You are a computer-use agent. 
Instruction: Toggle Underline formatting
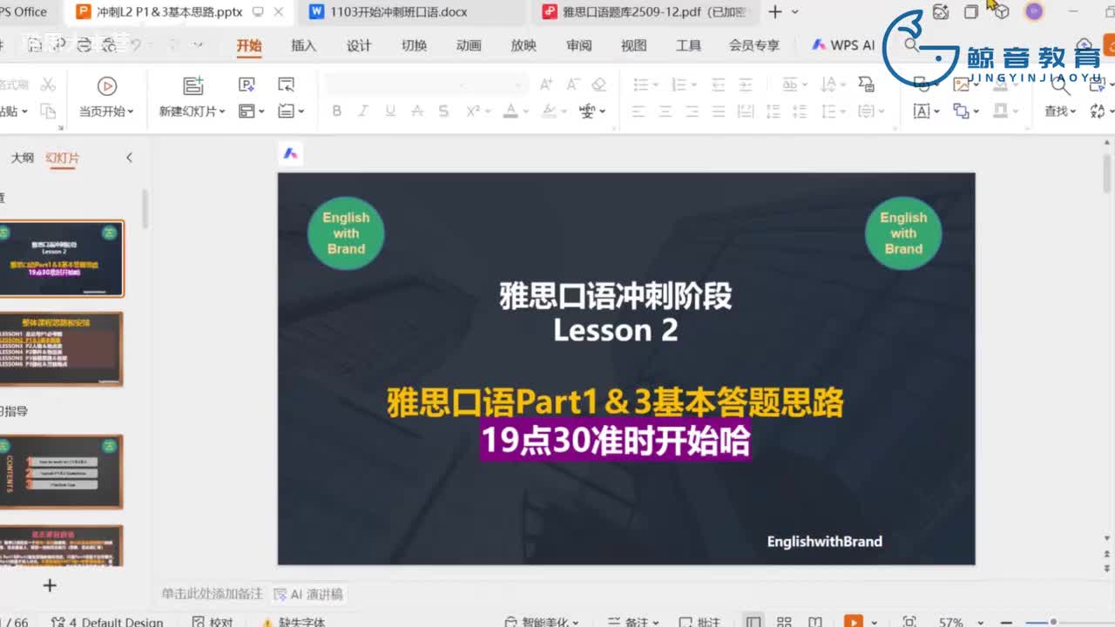(390, 111)
